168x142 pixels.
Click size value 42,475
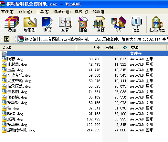click(94, 64)
